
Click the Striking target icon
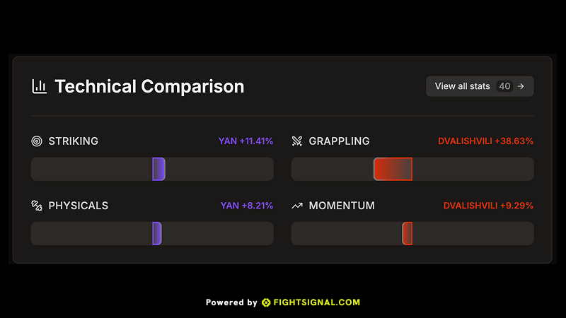[37, 141]
